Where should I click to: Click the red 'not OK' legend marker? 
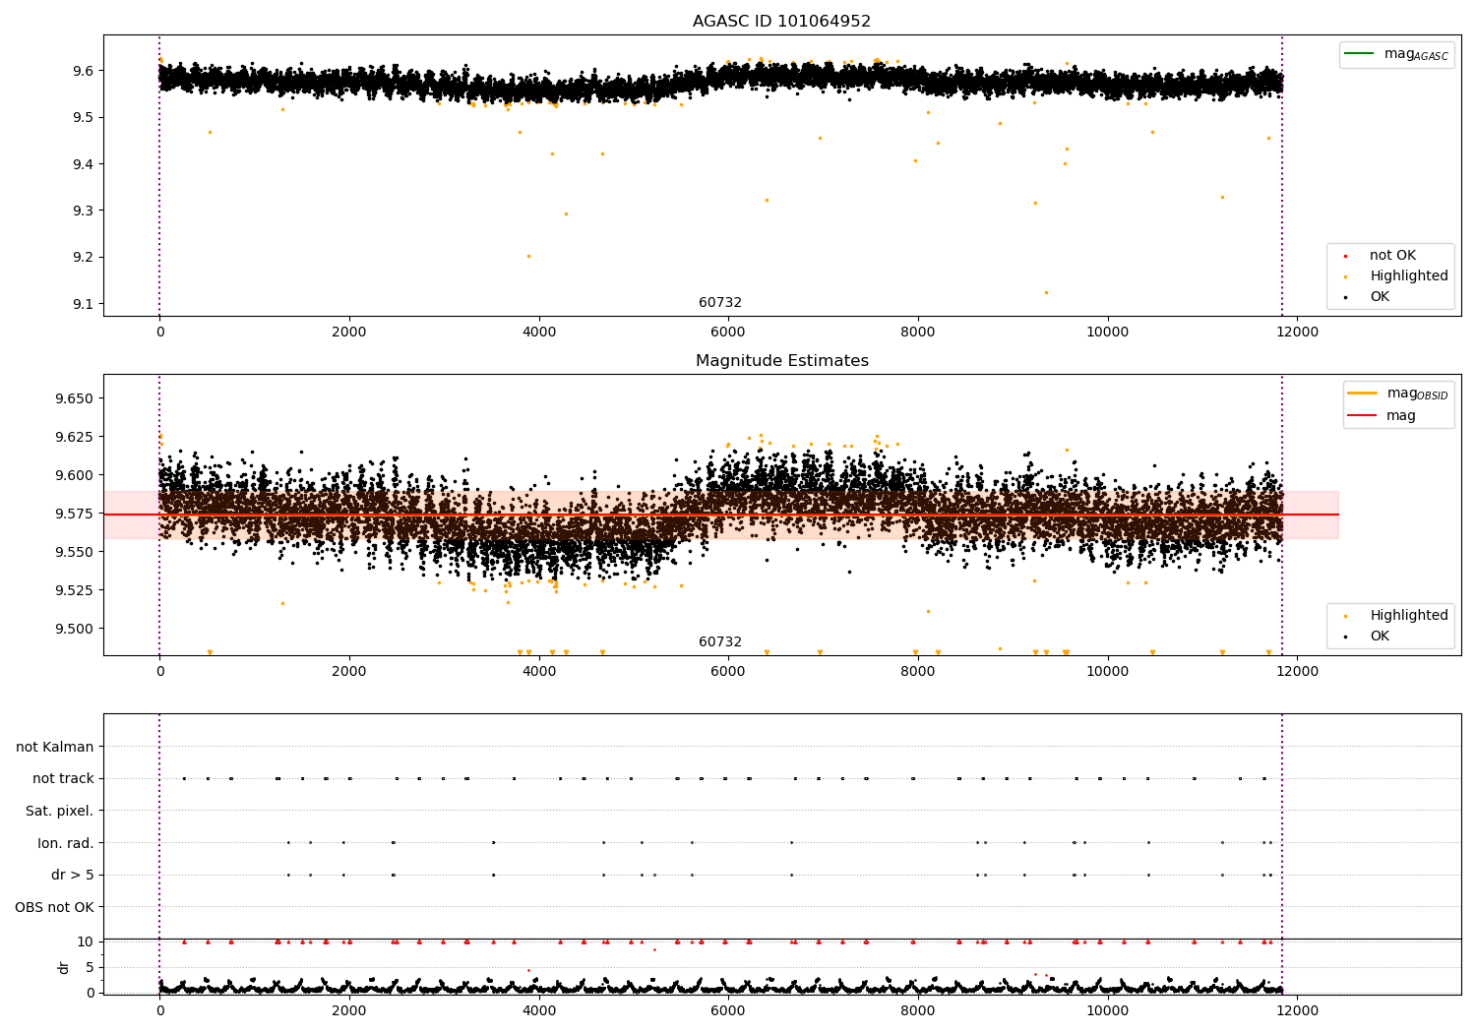coord(1345,256)
